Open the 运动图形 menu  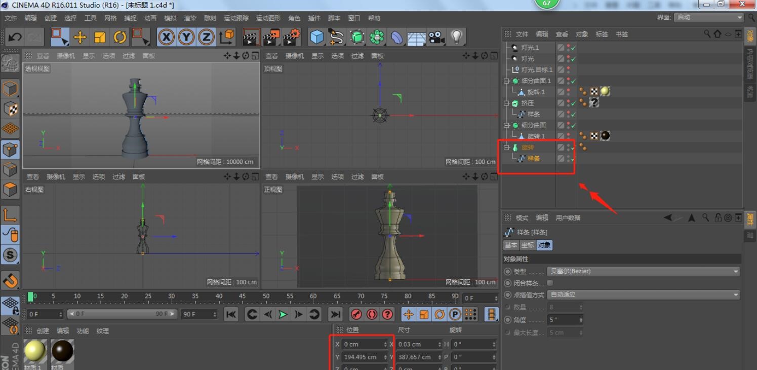[269, 18]
